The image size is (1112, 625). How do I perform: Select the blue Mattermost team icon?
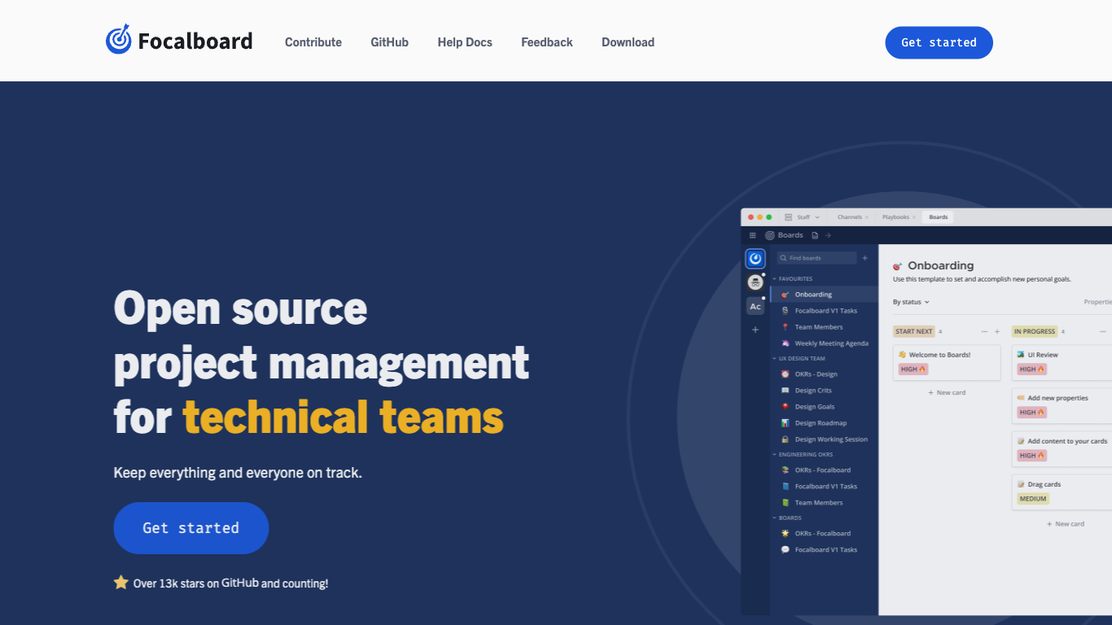pos(755,258)
